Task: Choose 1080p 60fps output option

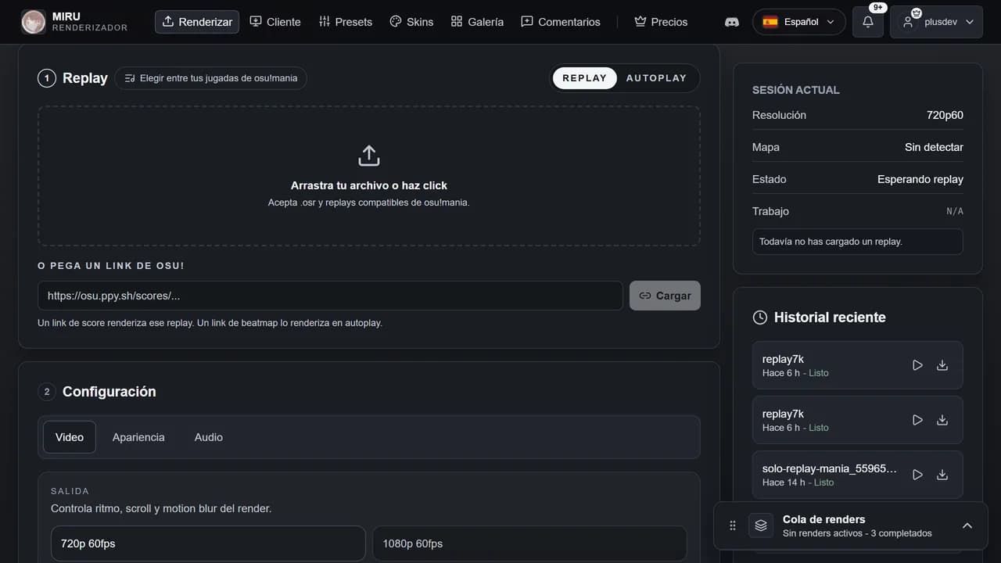Action: click(x=529, y=543)
